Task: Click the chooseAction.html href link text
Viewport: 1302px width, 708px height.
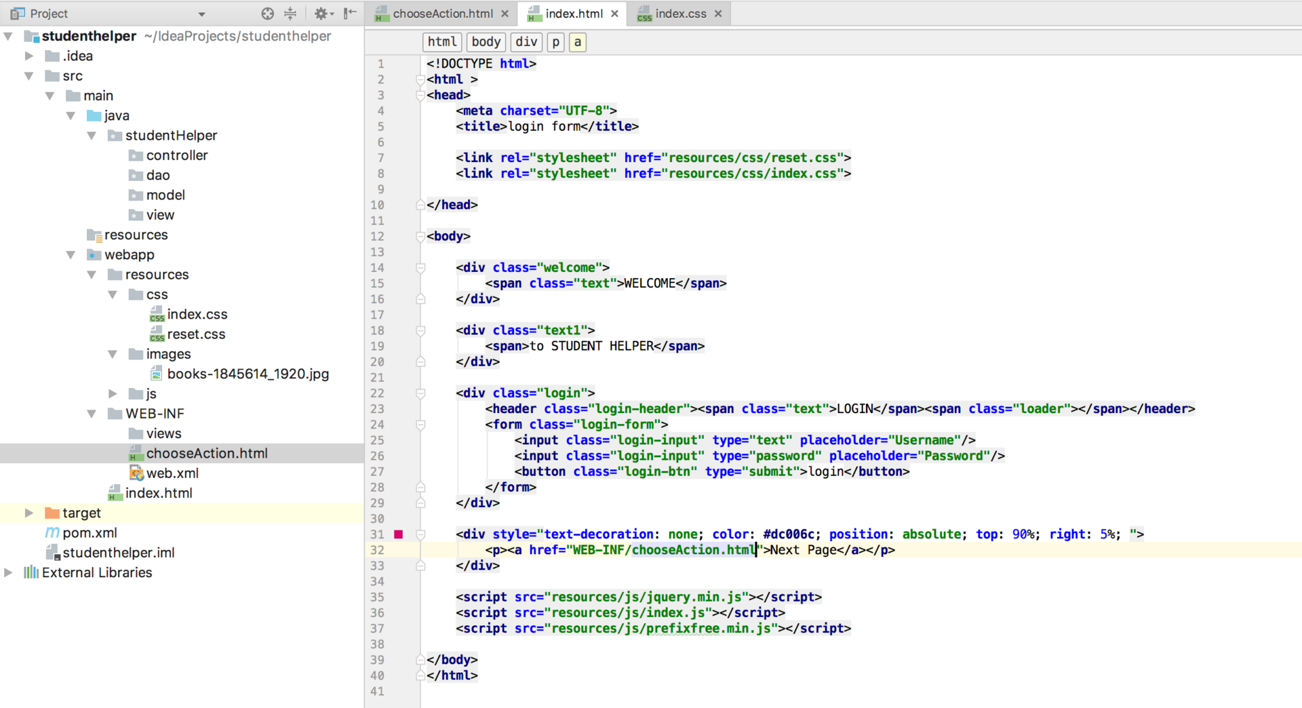Action: pyautogui.click(x=694, y=550)
